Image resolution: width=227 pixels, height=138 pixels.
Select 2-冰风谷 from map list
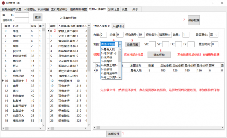(109, 57)
